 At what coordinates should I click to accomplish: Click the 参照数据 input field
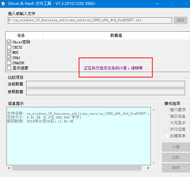[x=106, y=92]
